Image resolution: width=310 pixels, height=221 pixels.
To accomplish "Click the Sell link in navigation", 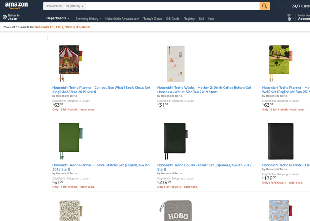I will pos(201,19).
